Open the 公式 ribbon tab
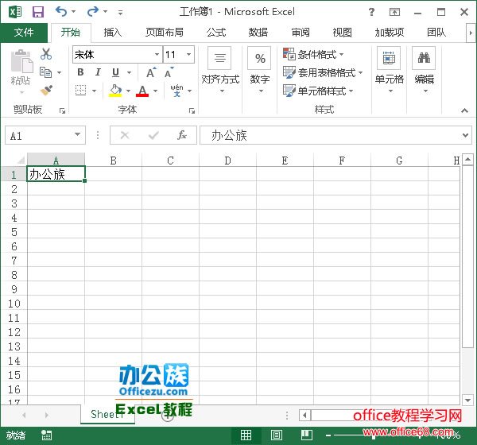 [x=215, y=33]
